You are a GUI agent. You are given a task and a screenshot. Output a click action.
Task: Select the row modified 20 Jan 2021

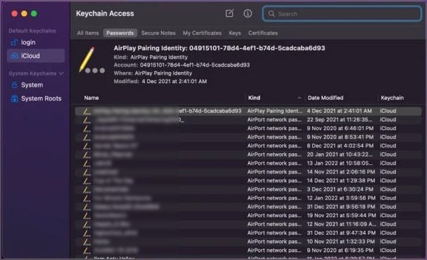tap(248, 155)
